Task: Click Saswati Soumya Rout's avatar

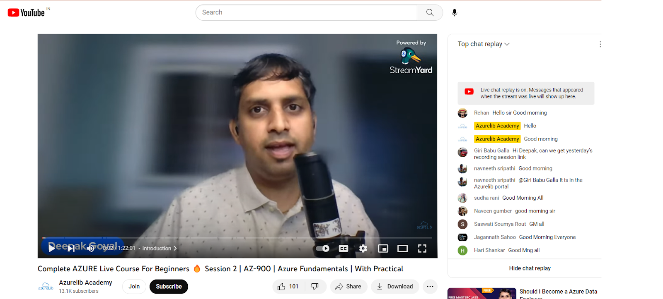Action: (x=462, y=224)
